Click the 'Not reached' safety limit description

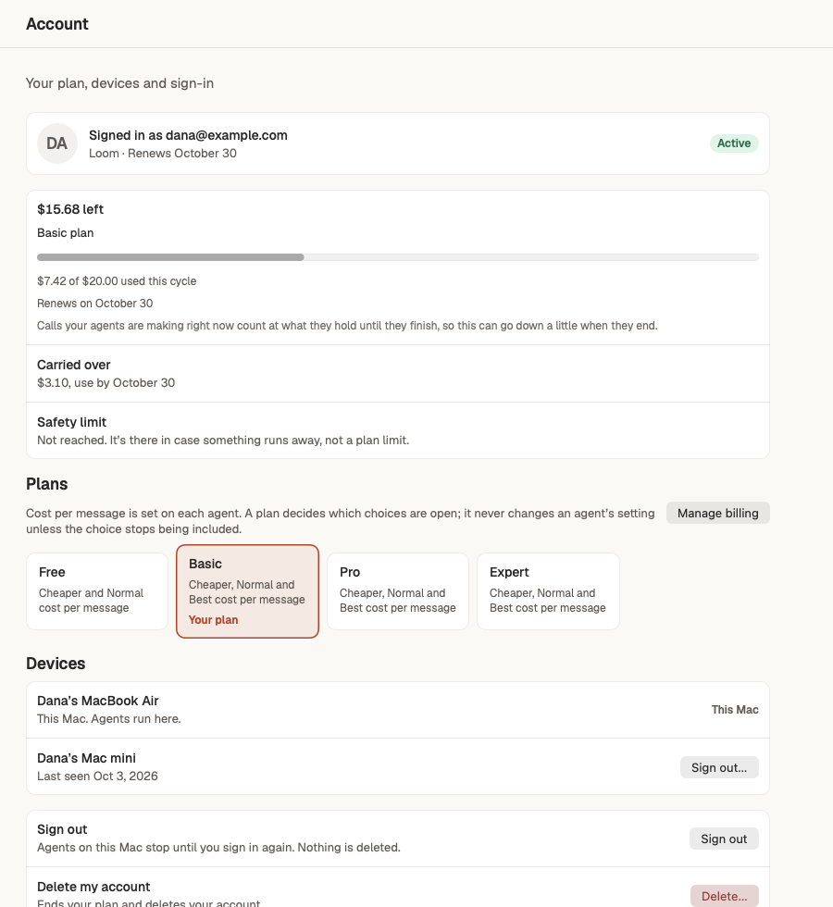coord(223,441)
